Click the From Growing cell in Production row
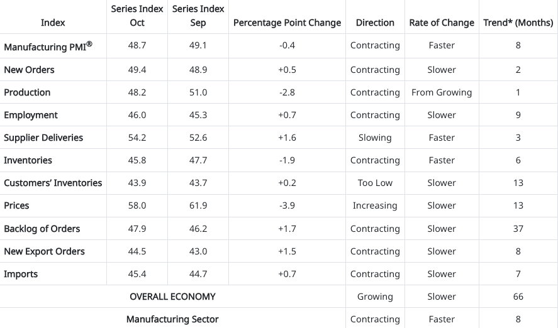558x328 pixels. [442, 92]
